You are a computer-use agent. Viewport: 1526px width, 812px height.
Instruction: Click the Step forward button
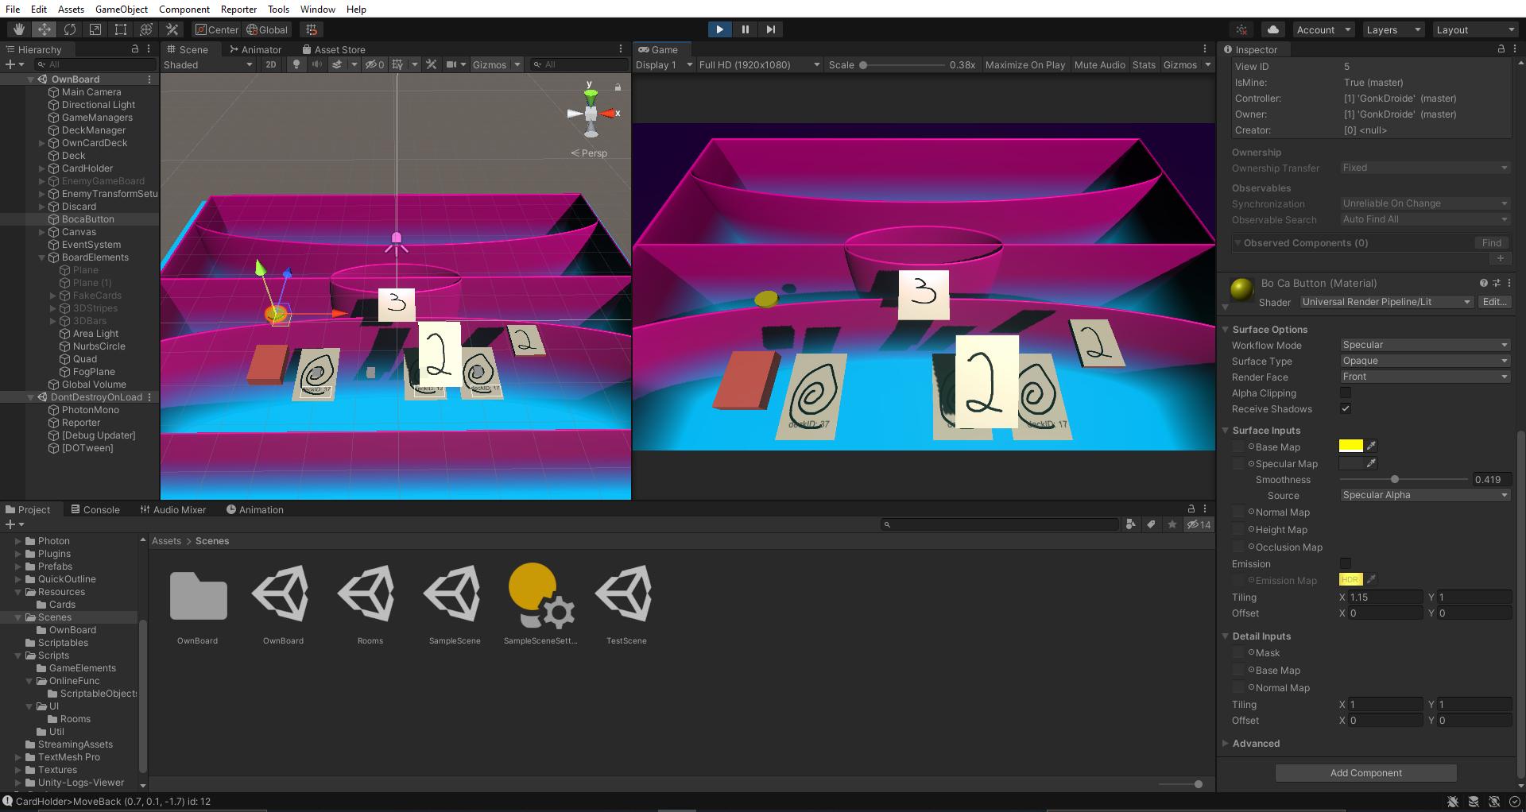coord(770,29)
